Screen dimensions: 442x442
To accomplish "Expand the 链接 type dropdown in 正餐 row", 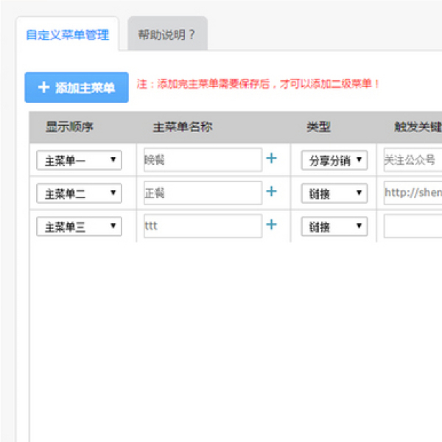I will (334, 193).
